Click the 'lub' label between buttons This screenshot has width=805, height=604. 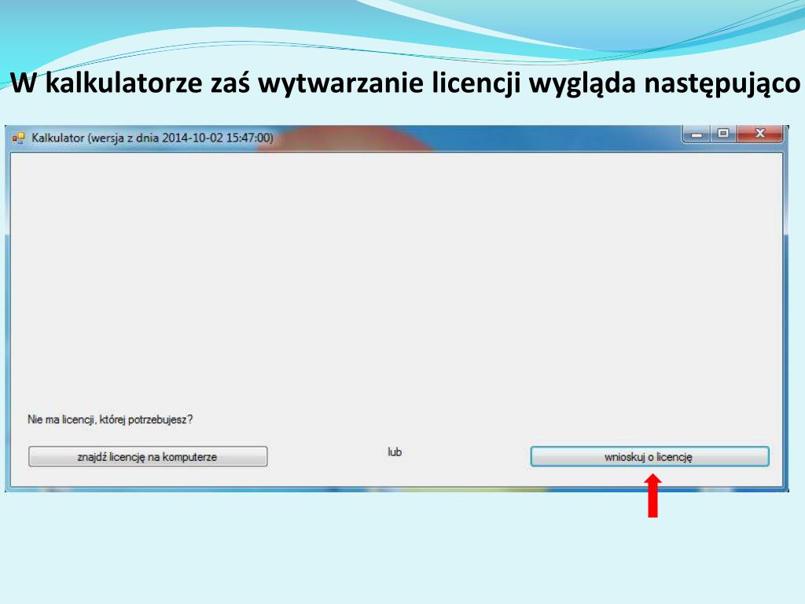point(395,452)
